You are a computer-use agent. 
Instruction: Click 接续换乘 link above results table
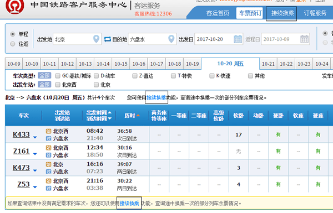click(x=157, y=97)
